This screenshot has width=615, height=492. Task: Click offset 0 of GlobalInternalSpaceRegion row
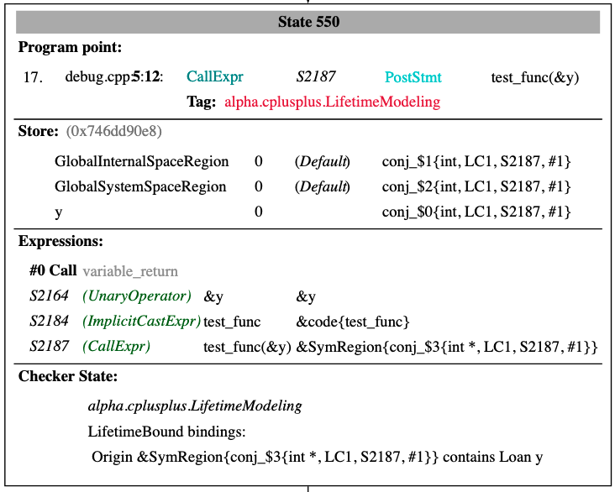pos(259,161)
